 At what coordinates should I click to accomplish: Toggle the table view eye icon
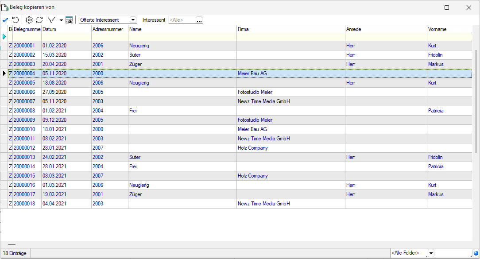[x=69, y=20]
